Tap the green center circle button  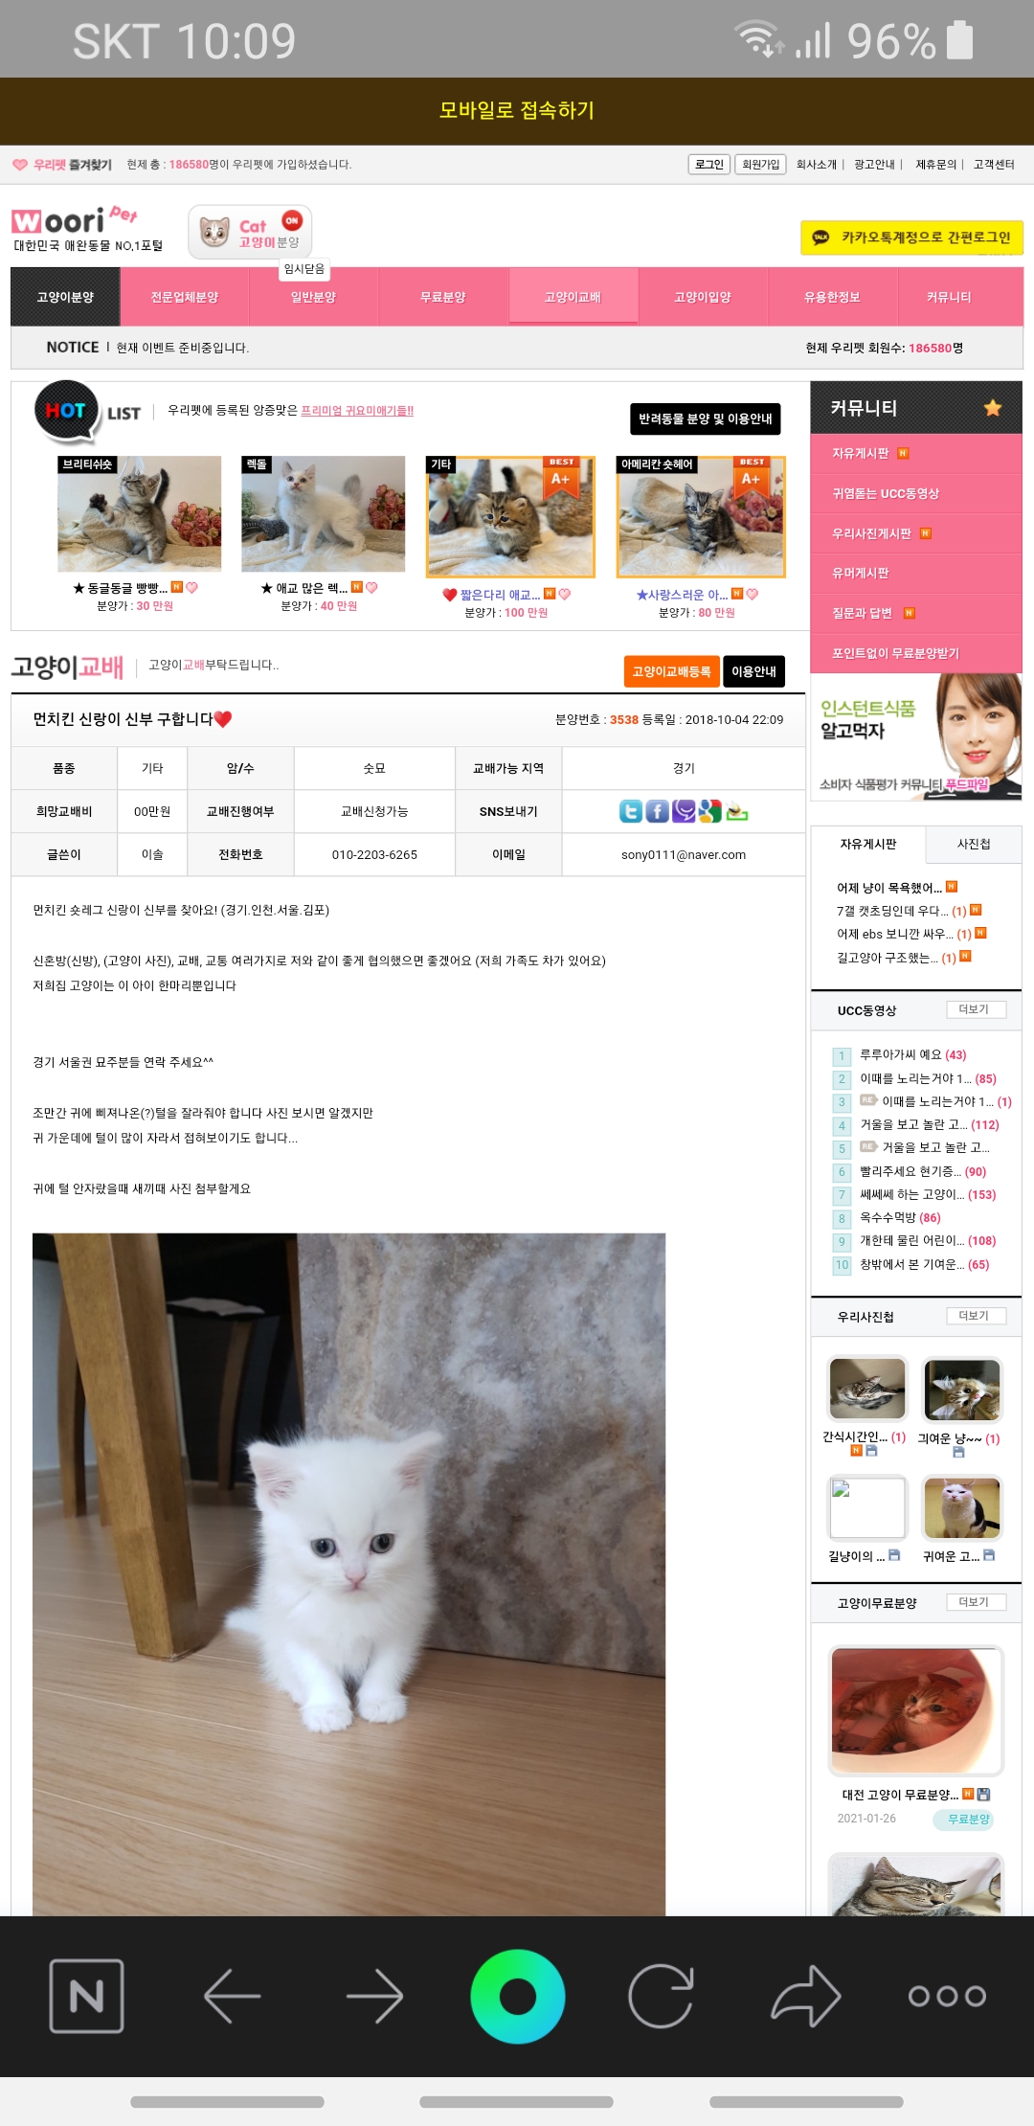(x=517, y=1996)
